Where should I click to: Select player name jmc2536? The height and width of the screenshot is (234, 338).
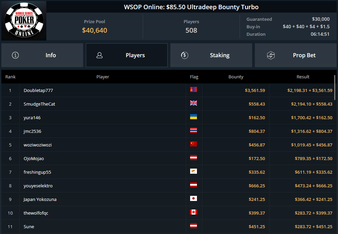pos(32,131)
